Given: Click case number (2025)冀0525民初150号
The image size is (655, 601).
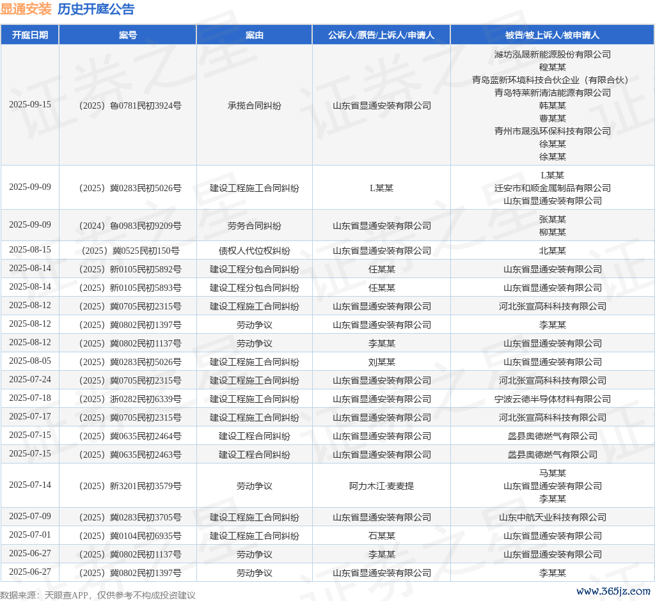Looking at the screenshot, I should 127,251.
